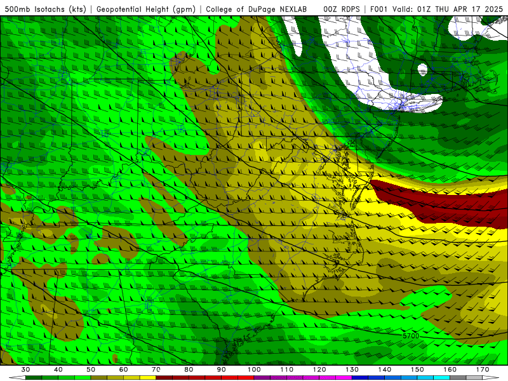Click the '170' value on the color scale
The image size is (508, 381).
point(483,370)
